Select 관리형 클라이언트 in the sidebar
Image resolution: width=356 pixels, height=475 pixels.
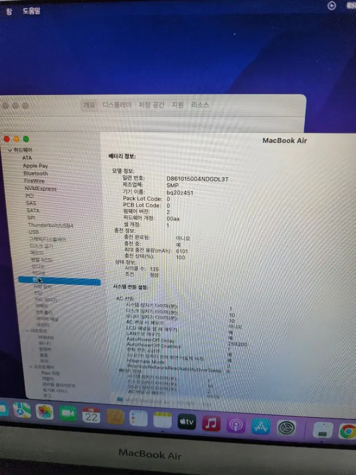point(59,385)
